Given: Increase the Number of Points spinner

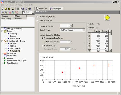Looking at the screenshot, I should tap(71, 25).
